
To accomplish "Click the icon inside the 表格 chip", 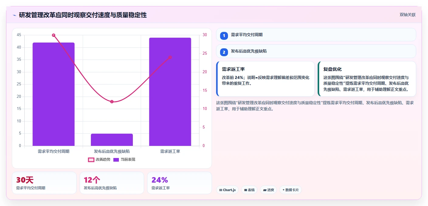I will pos(246,190).
